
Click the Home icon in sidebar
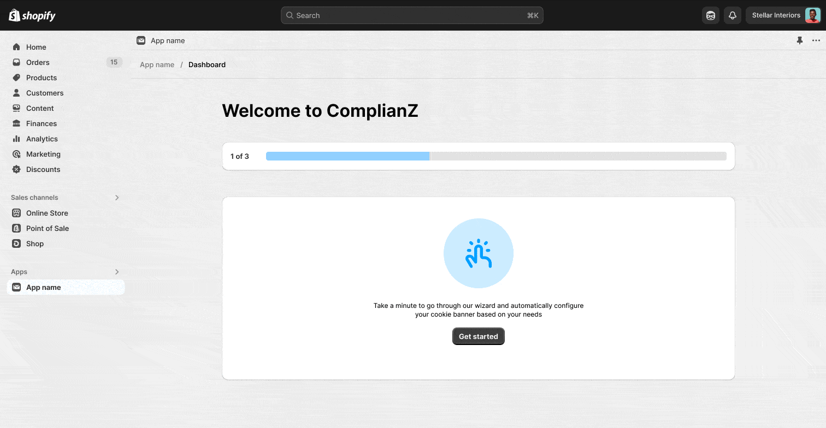[x=16, y=47]
